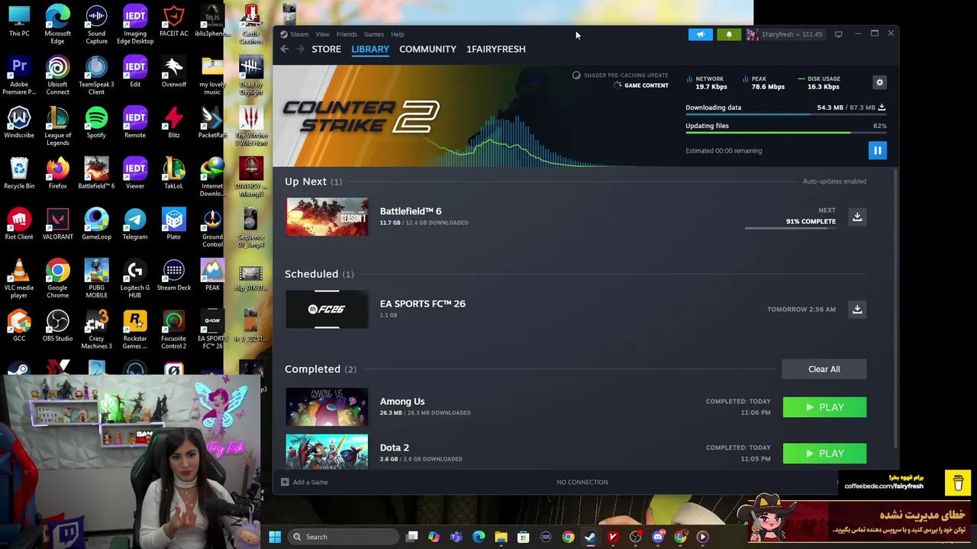The width and height of the screenshot is (977, 549).
Task: Open Discord from the taskbar
Action: 658,537
